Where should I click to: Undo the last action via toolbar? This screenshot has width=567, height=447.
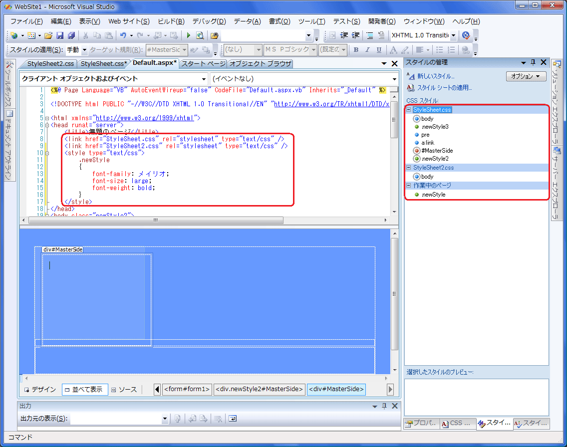point(123,35)
